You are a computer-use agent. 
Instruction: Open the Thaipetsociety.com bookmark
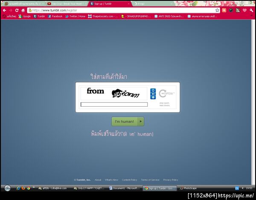pyautogui.click(x=103, y=16)
